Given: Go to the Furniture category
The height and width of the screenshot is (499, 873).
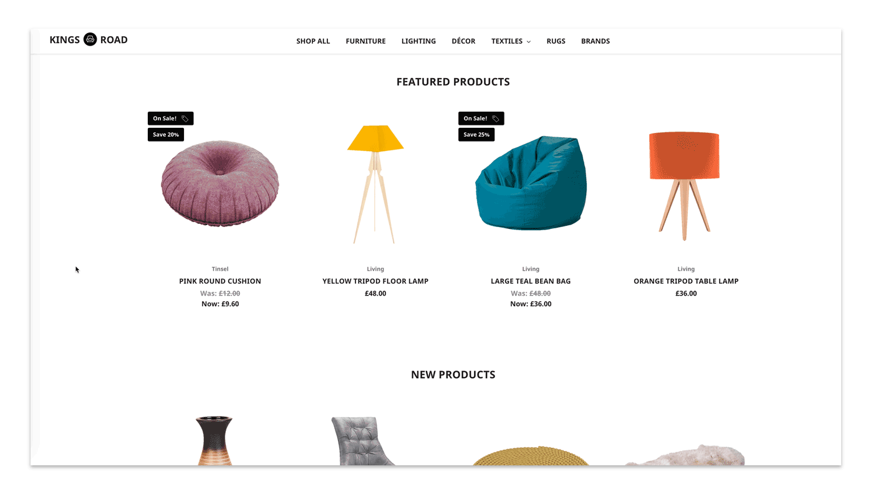Looking at the screenshot, I should pos(366,41).
